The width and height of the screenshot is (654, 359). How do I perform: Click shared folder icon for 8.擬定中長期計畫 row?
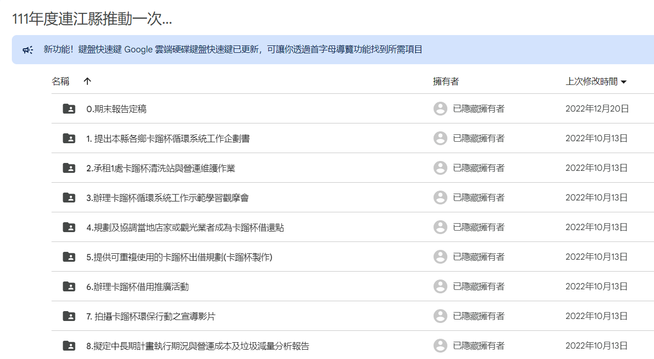(x=69, y=346)
